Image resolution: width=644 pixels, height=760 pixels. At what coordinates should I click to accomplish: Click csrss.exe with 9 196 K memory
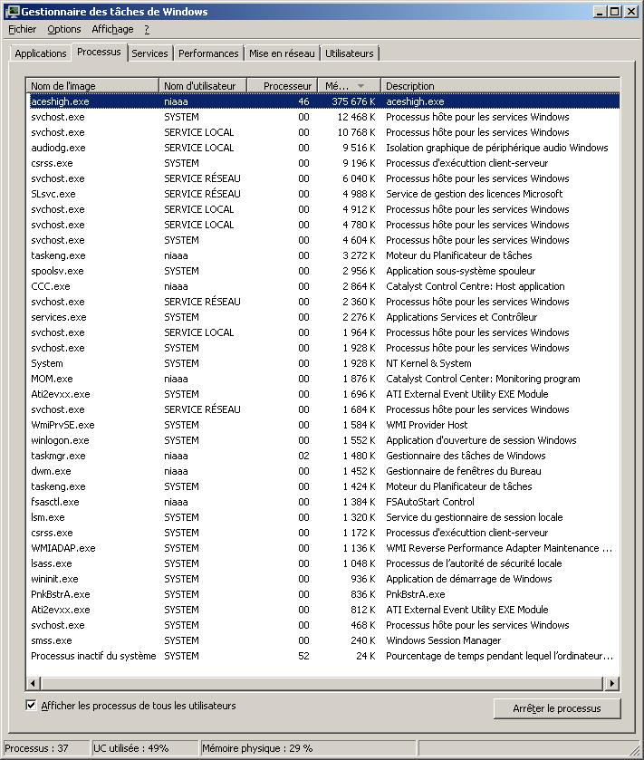[322, 163]
